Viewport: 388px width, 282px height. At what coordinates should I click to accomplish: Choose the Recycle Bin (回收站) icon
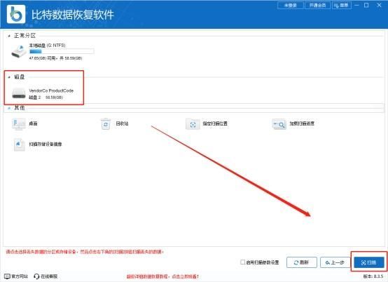tap(106, 123)
